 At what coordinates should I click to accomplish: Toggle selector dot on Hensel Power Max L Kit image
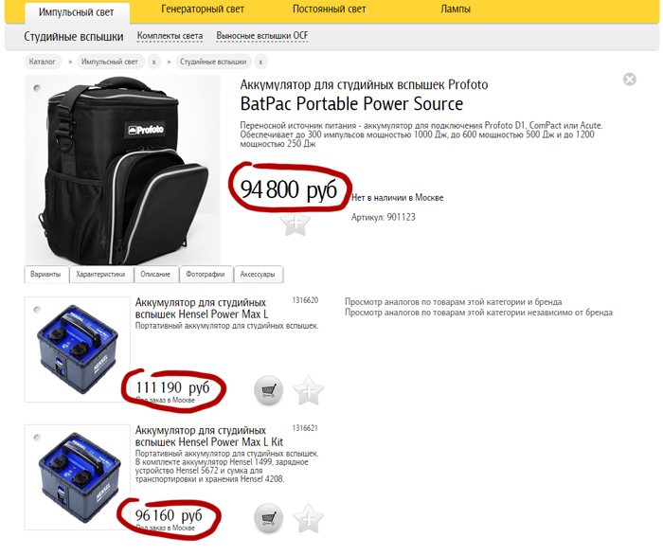tap(37, 438)
